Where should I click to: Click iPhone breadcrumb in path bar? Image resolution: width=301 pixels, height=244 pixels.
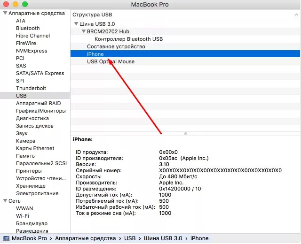click(199, 238)
